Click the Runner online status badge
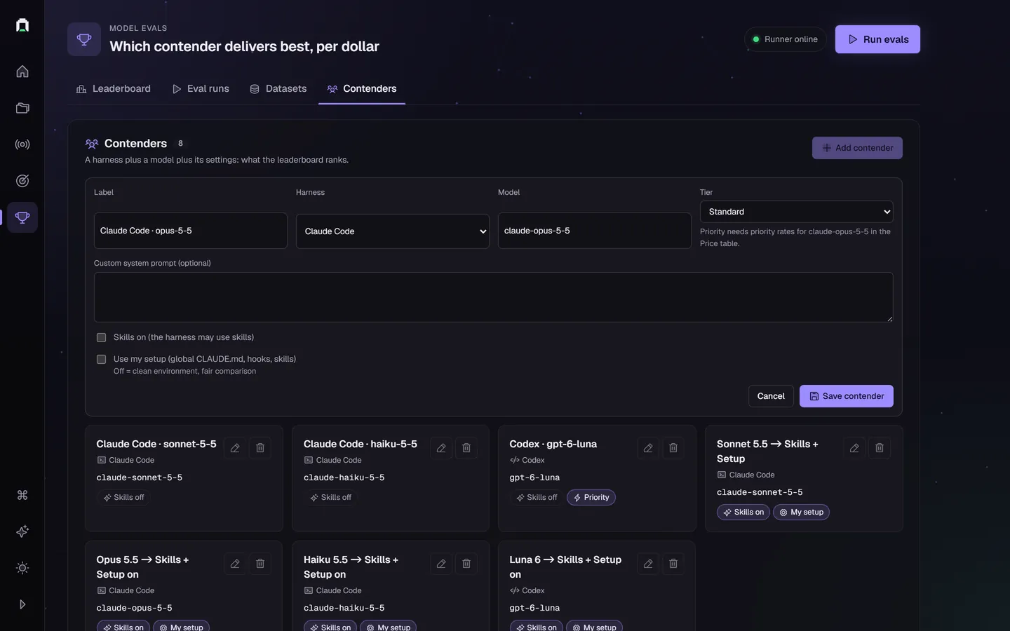Image resolution: width=1010 pixels, height=631 pixels. 786,39
